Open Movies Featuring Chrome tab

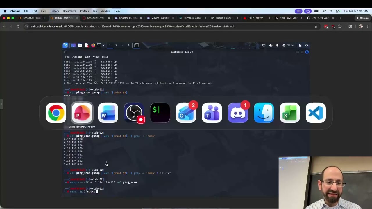coord(160,18)
